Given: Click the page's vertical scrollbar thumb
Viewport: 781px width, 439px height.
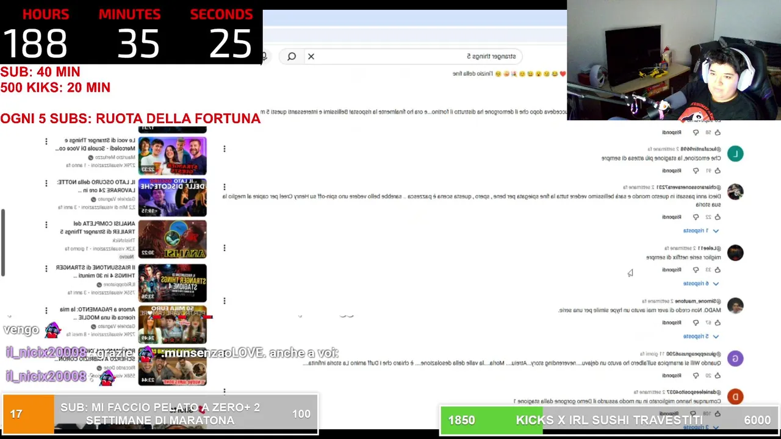Looking at the screenshot, I should pos(2,243).
